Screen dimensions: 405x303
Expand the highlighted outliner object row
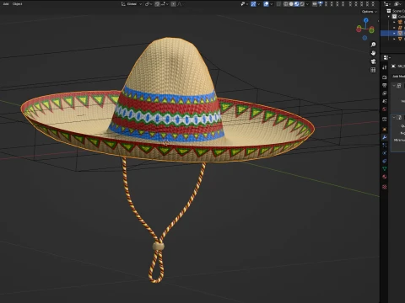click(394, 34)
